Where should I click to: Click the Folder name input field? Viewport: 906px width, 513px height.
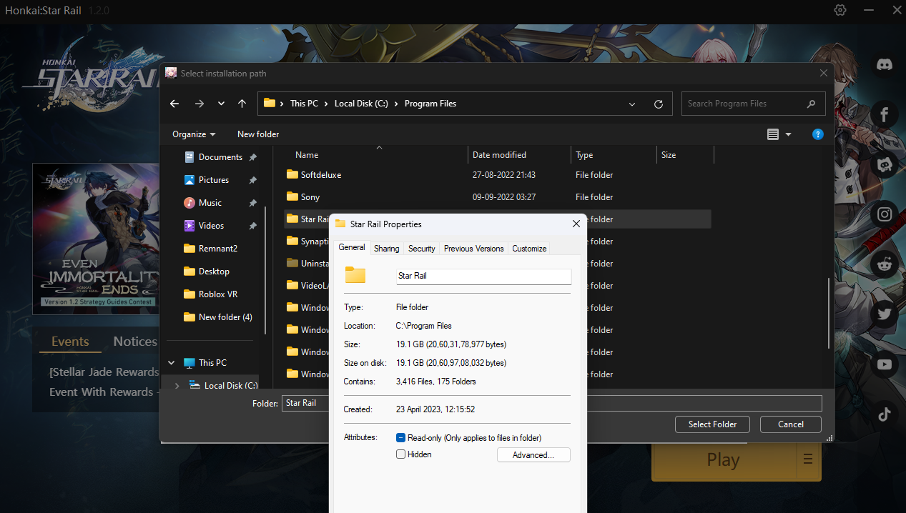tap(551, 403)
